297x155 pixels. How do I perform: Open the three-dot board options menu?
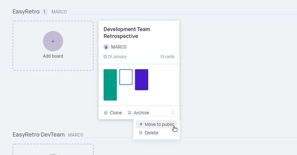(172, 113)
